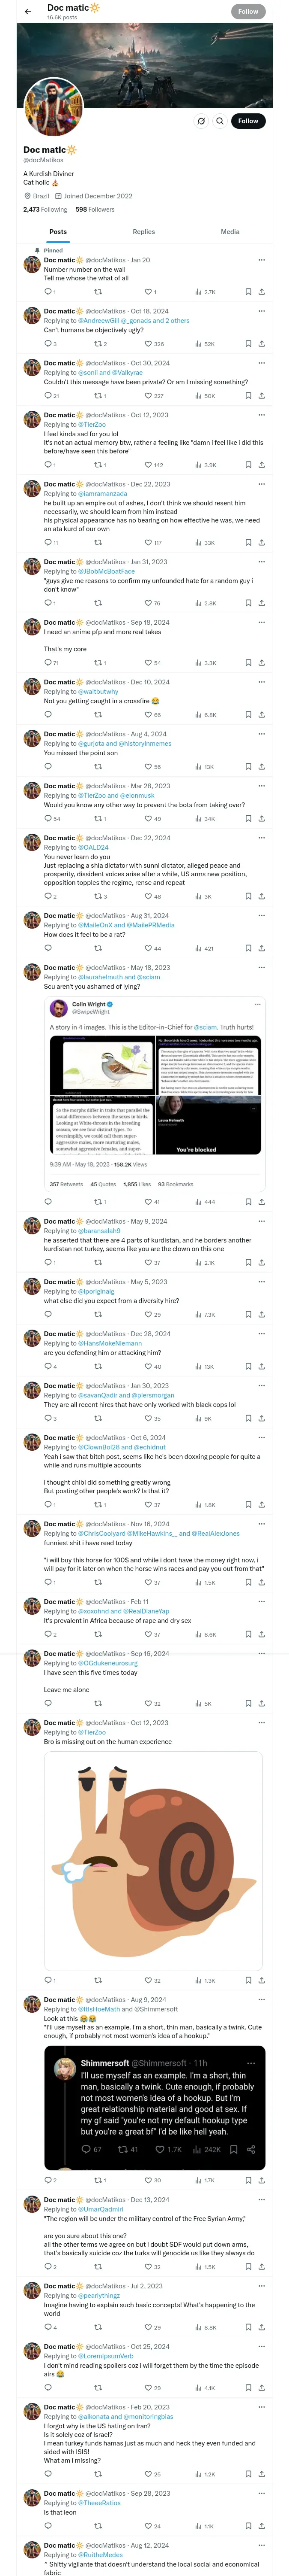Open more menu on embedded Colin Wright tweet
The width and height of the screenshot is (289, 2576).
[257, 1005]
